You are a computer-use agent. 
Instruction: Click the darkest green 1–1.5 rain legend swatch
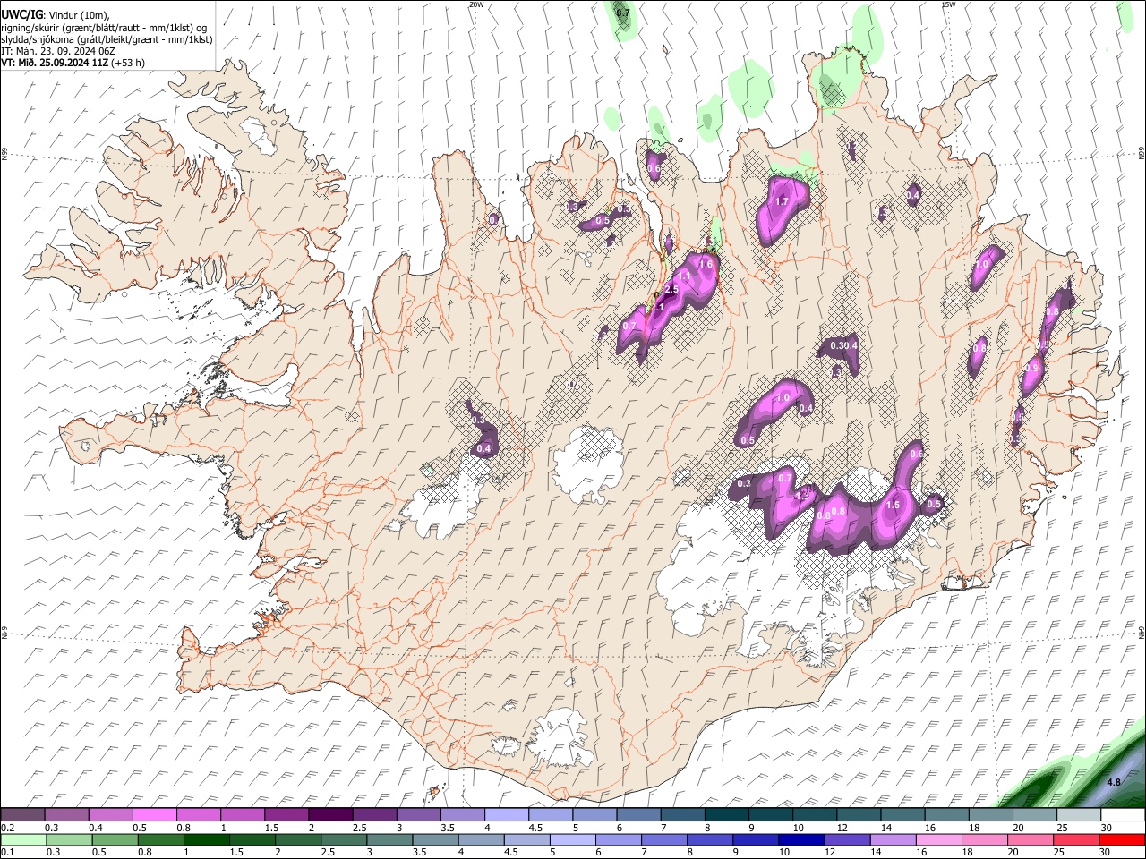tap(206, 840)
